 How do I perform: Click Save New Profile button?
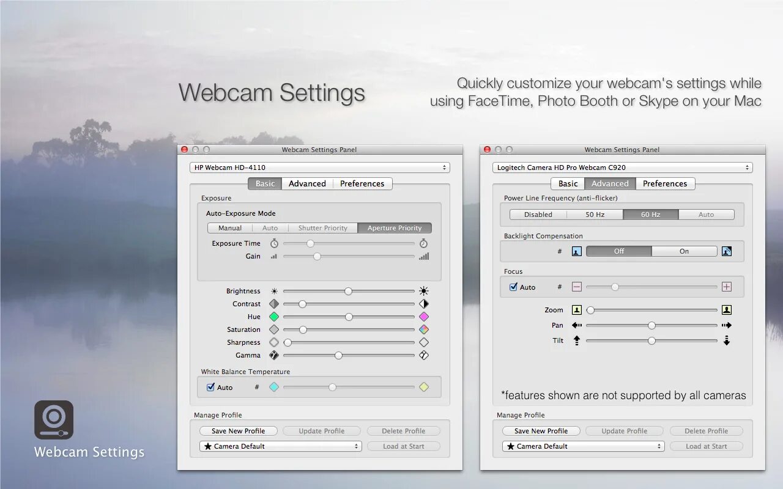pyautogui.click(x=238, y=430)
